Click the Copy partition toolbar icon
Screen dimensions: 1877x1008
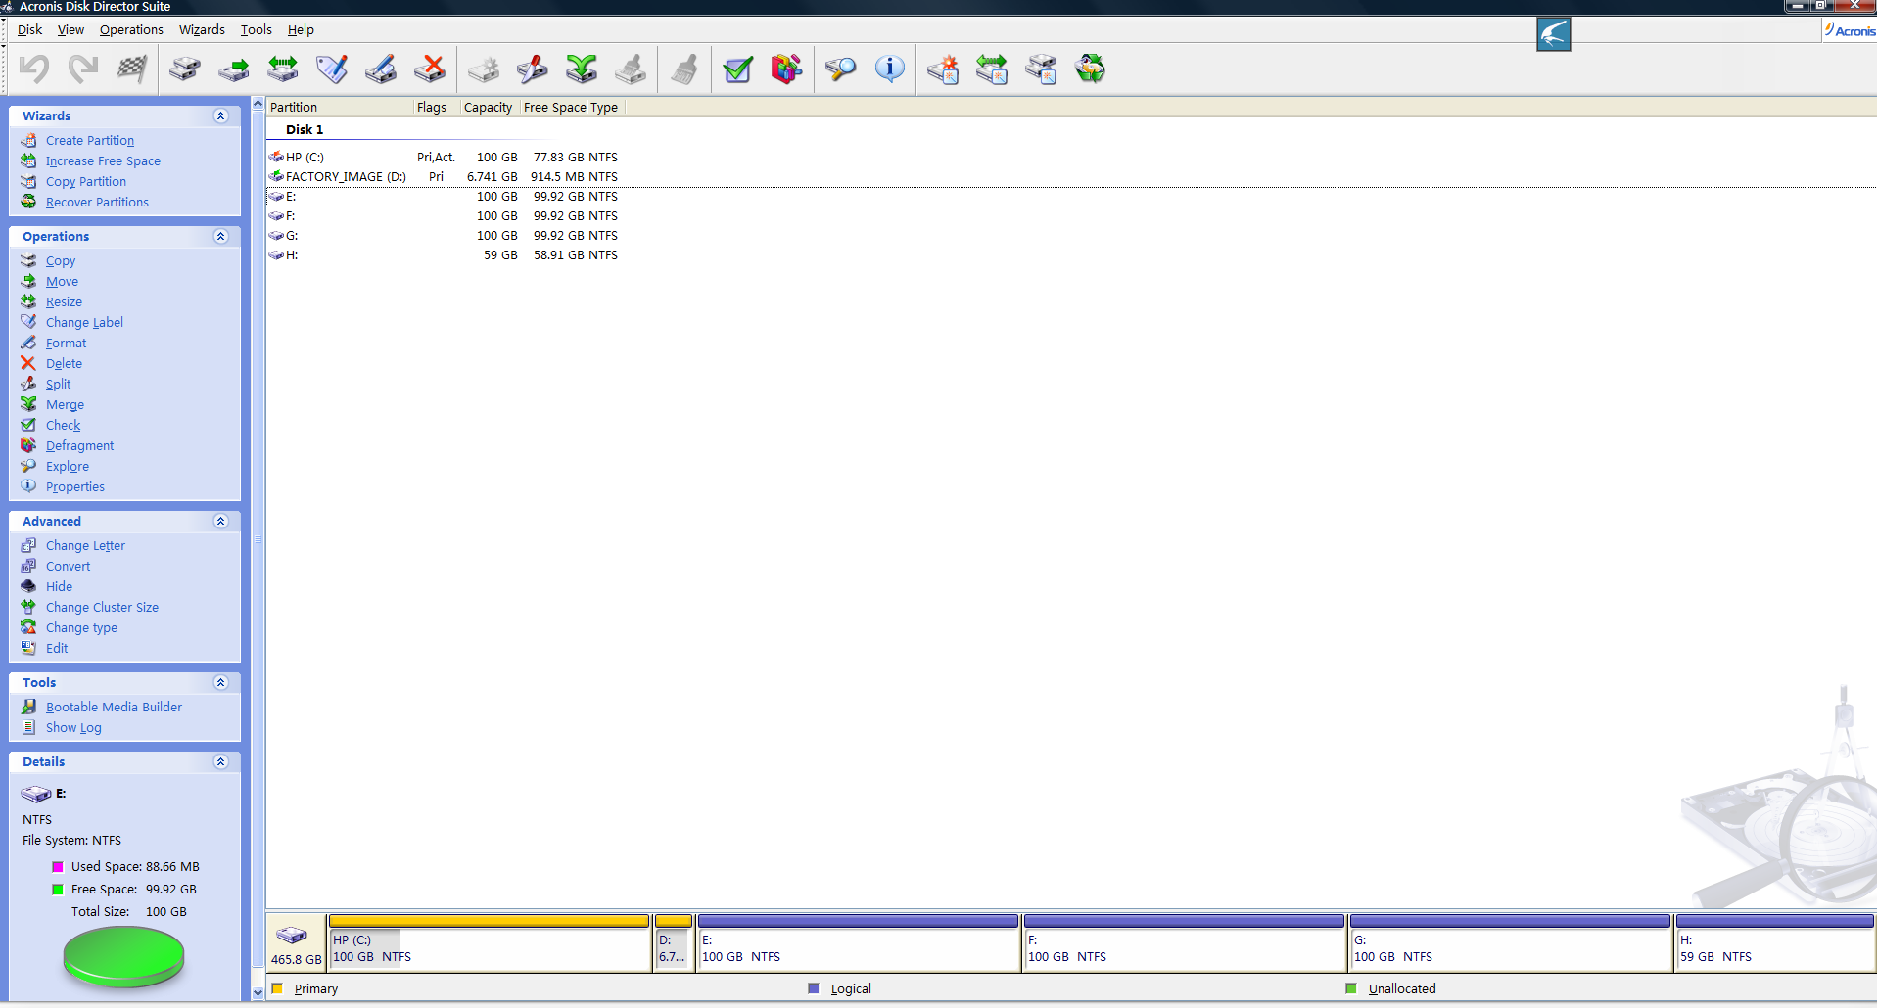tap(185, 69)
